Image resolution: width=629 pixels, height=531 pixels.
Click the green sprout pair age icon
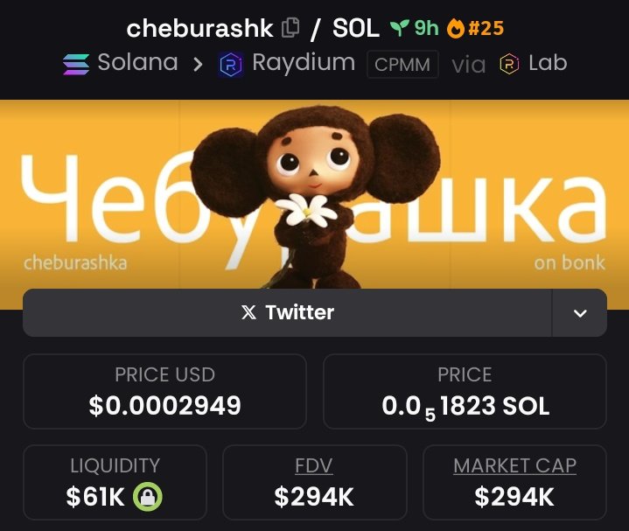pos(400,28)
